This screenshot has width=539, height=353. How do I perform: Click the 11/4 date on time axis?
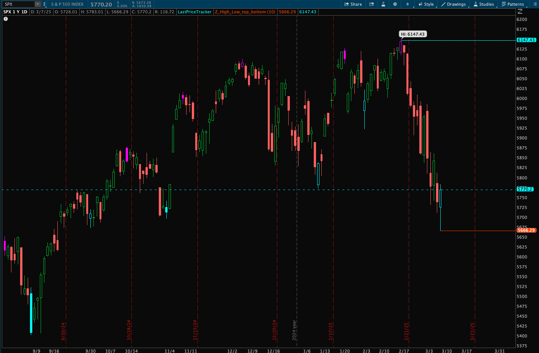point(169,351)
